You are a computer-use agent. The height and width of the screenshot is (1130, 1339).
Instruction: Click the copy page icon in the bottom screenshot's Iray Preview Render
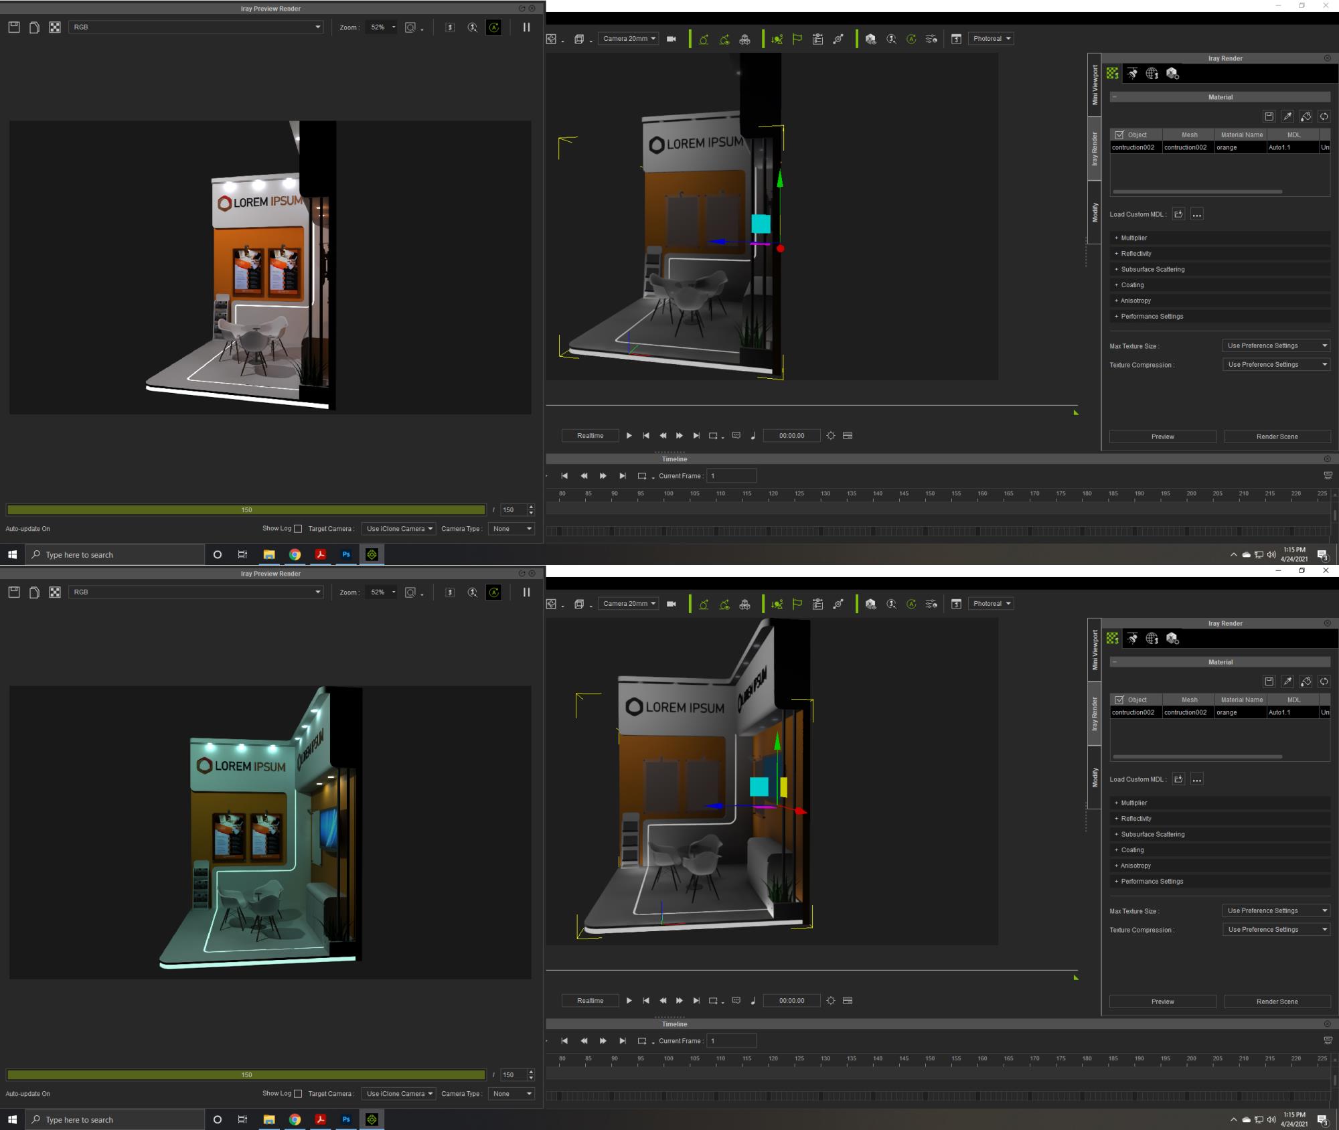pyautogui.click(x=34, y=592)
